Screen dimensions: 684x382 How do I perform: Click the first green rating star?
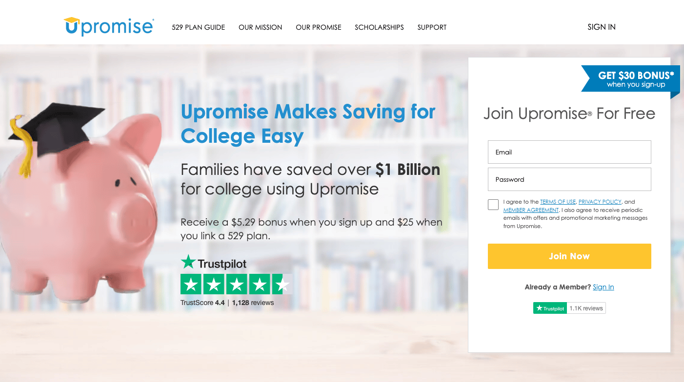point(191,283)
